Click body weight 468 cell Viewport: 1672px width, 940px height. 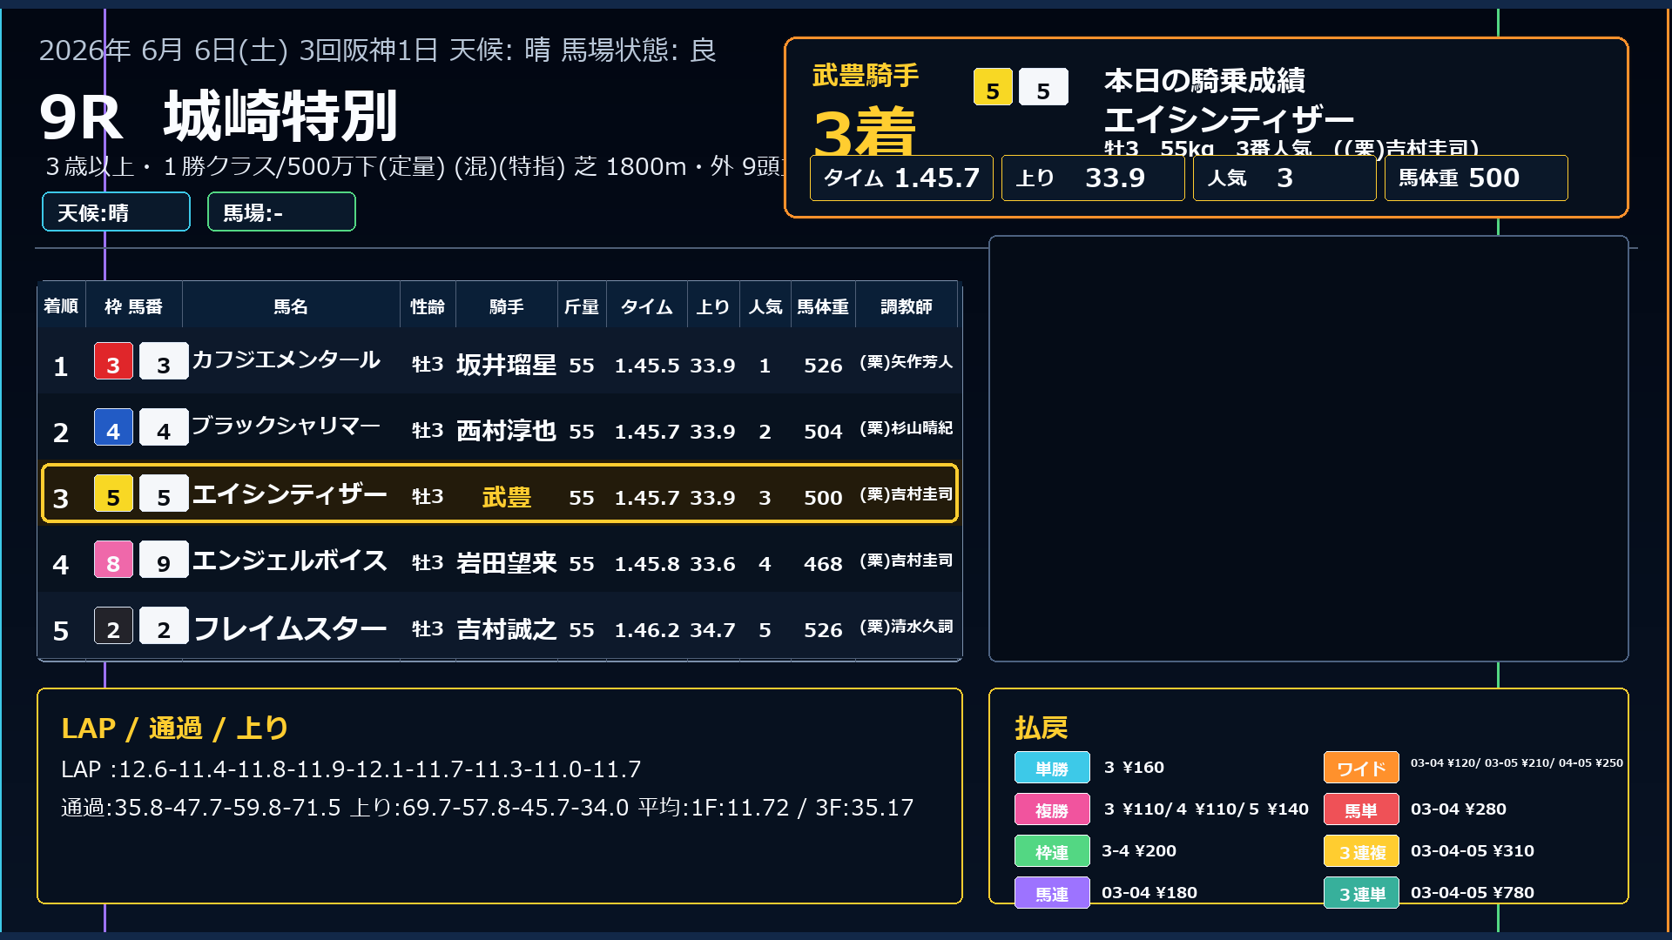click(x=823, y=564)
